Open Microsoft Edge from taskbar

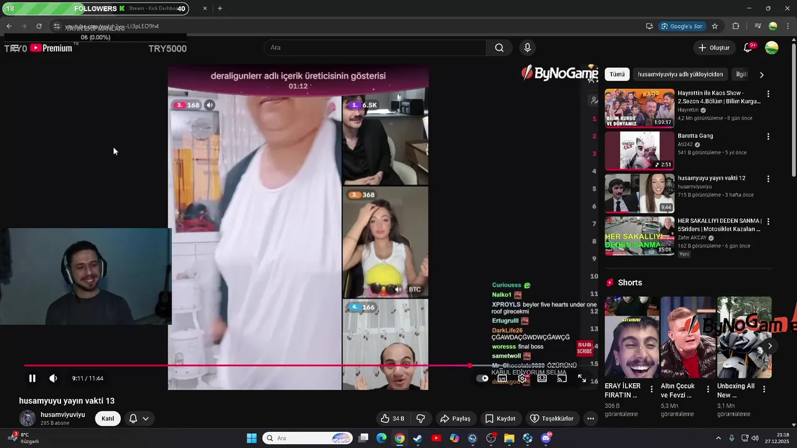[381, 438]
